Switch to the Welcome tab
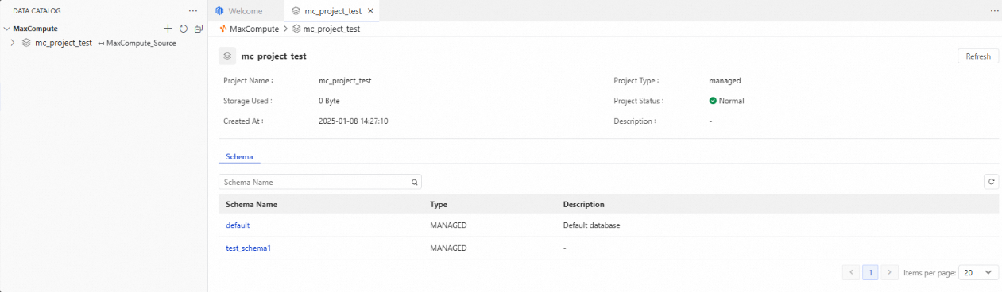The image size is (1002, 292). pos(246,11)
